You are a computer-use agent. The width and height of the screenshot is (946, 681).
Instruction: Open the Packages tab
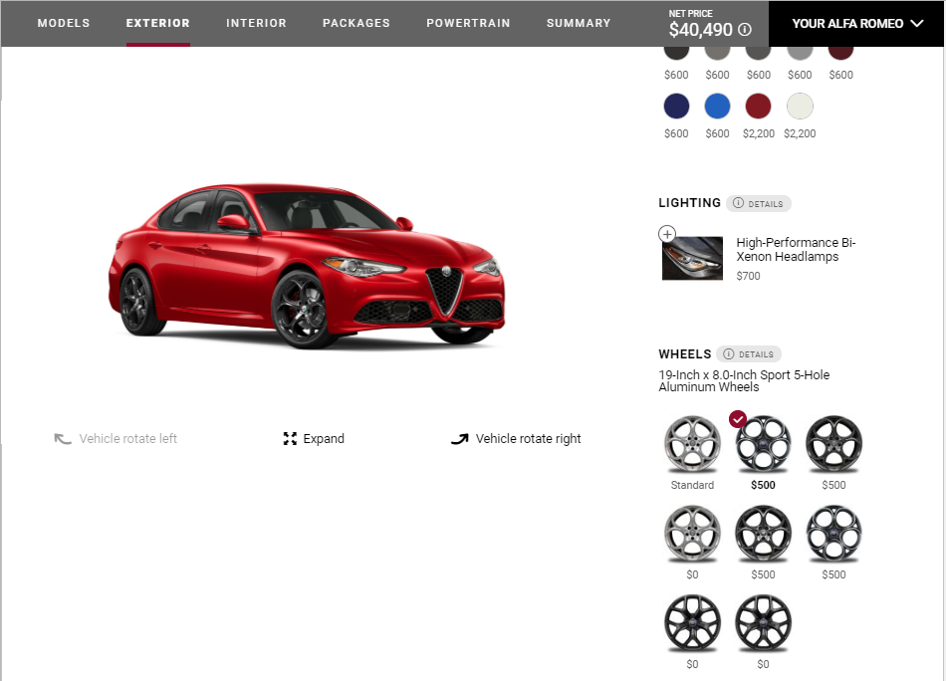356,23
